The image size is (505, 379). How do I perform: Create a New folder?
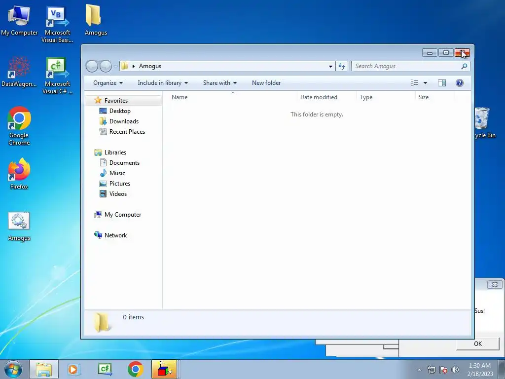point(266,83)
